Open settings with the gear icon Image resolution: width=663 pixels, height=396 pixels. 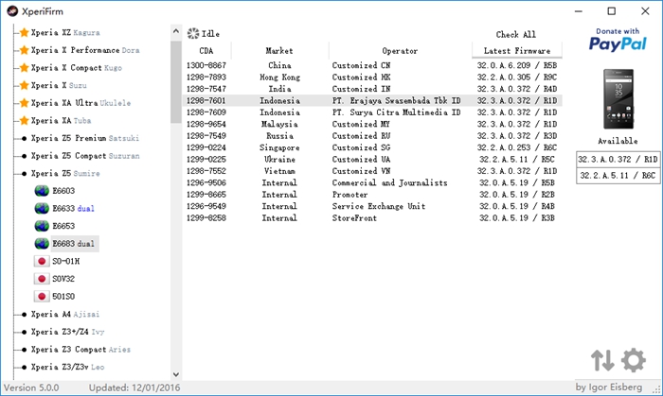pyautogui.click(x=634, y=361)
